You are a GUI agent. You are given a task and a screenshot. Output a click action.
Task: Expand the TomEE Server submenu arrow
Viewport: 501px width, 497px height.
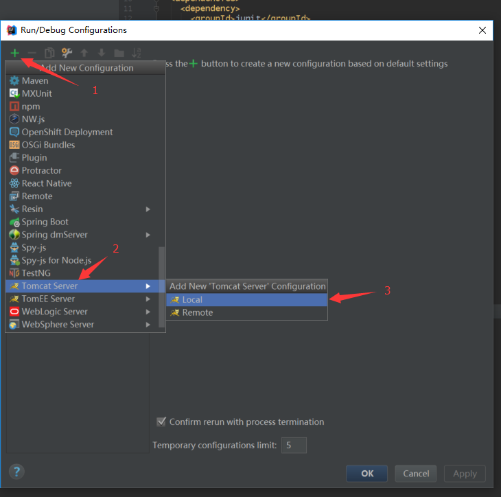[x=148, y=299]
